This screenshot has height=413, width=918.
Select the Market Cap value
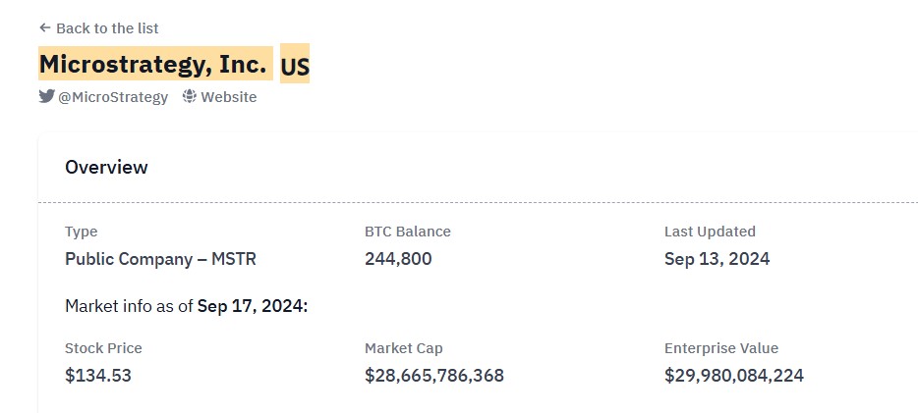(434, 375)
